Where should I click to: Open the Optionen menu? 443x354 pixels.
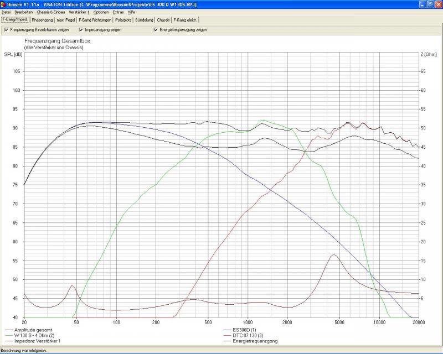(x=101, y=12)
